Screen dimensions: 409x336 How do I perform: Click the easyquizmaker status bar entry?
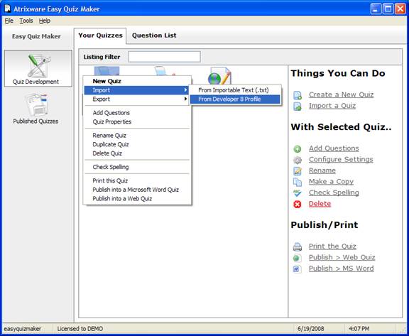click(x=22, y=329)
